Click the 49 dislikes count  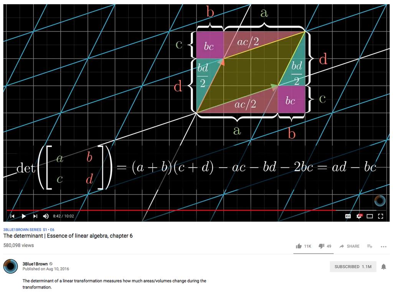pos(329,246)
